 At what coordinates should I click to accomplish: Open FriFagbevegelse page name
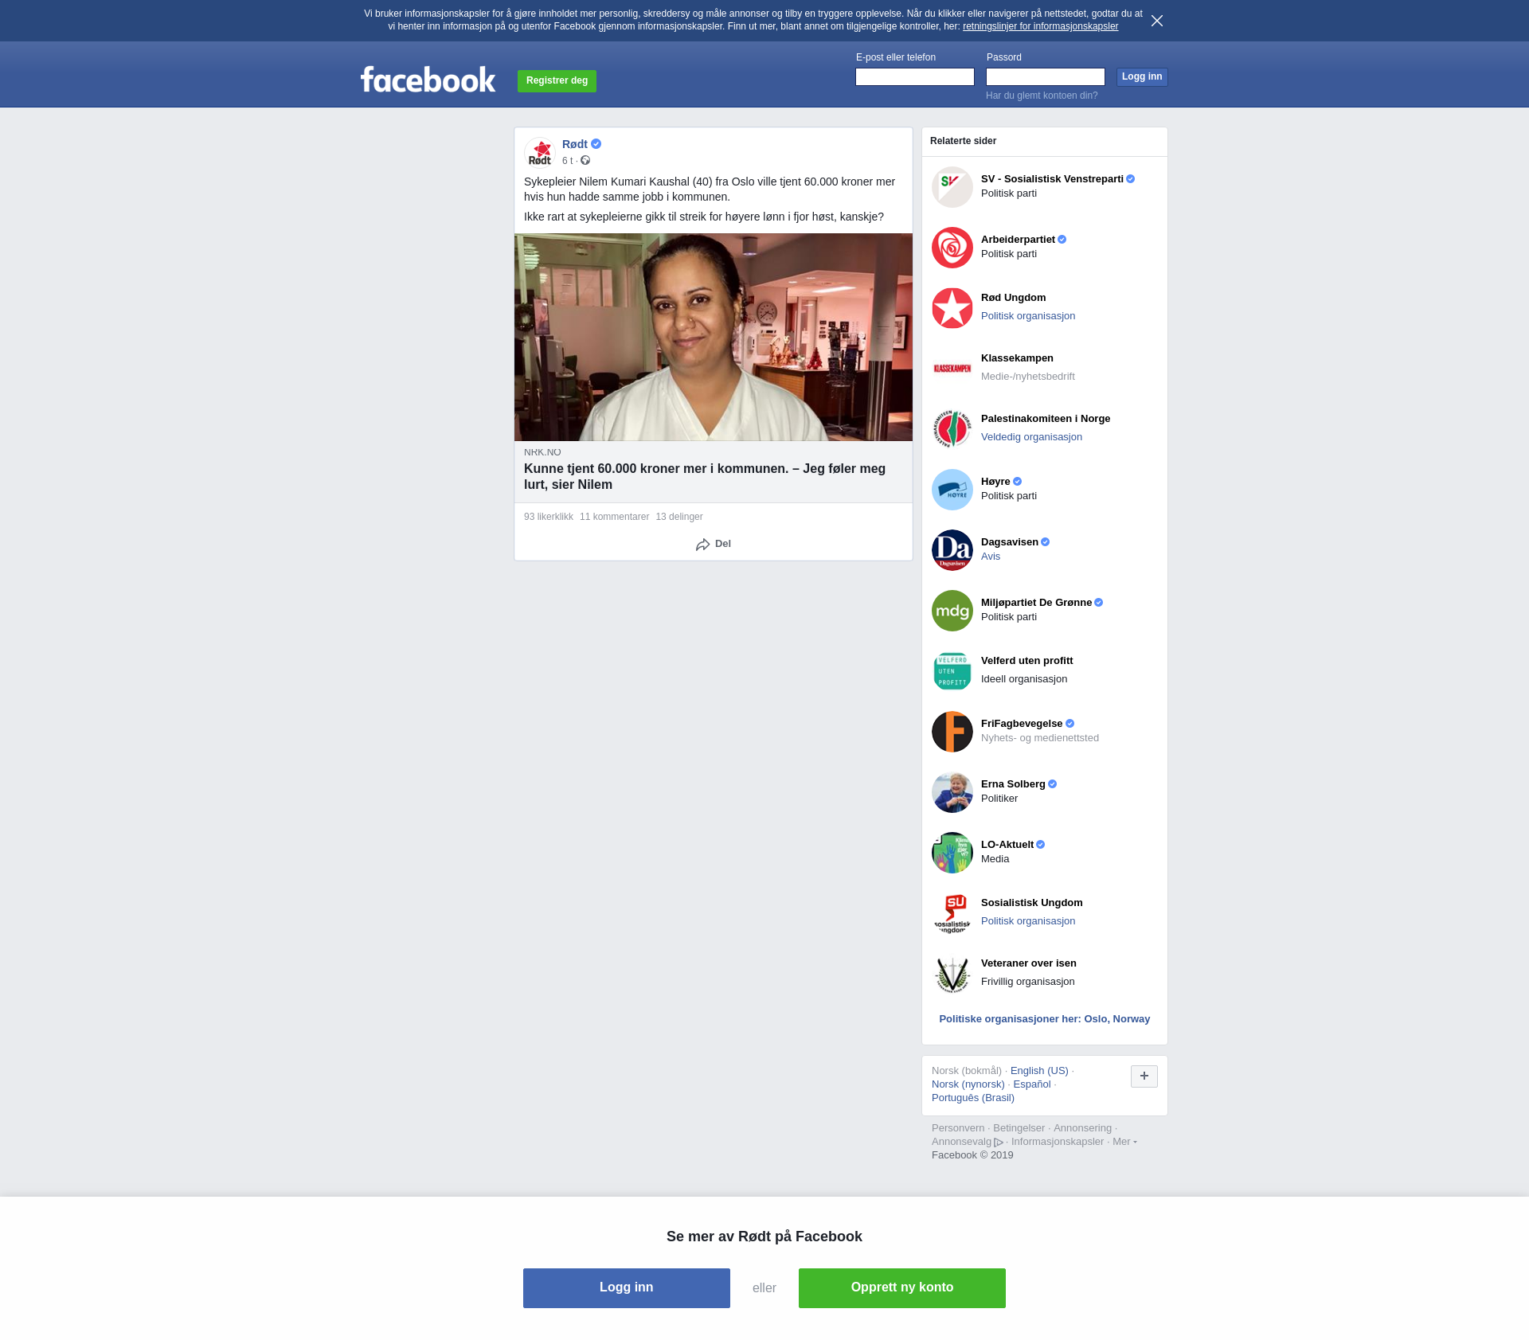click(1022, 724)
